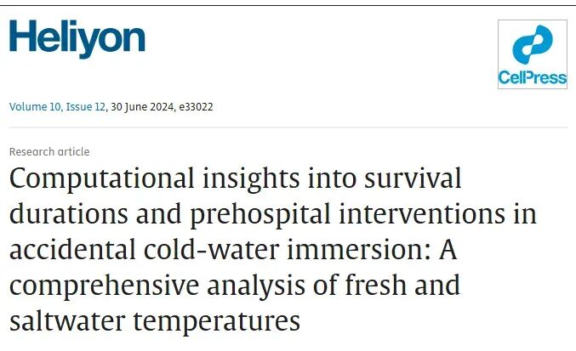Click the e33022 article number
Screen dimensions: 576x351
(197, 107)
